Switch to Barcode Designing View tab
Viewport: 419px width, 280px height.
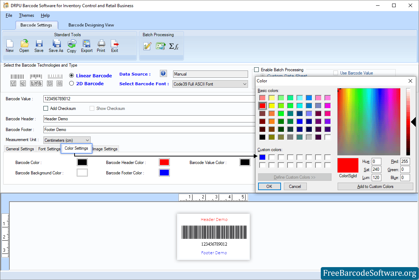(91, 25)
